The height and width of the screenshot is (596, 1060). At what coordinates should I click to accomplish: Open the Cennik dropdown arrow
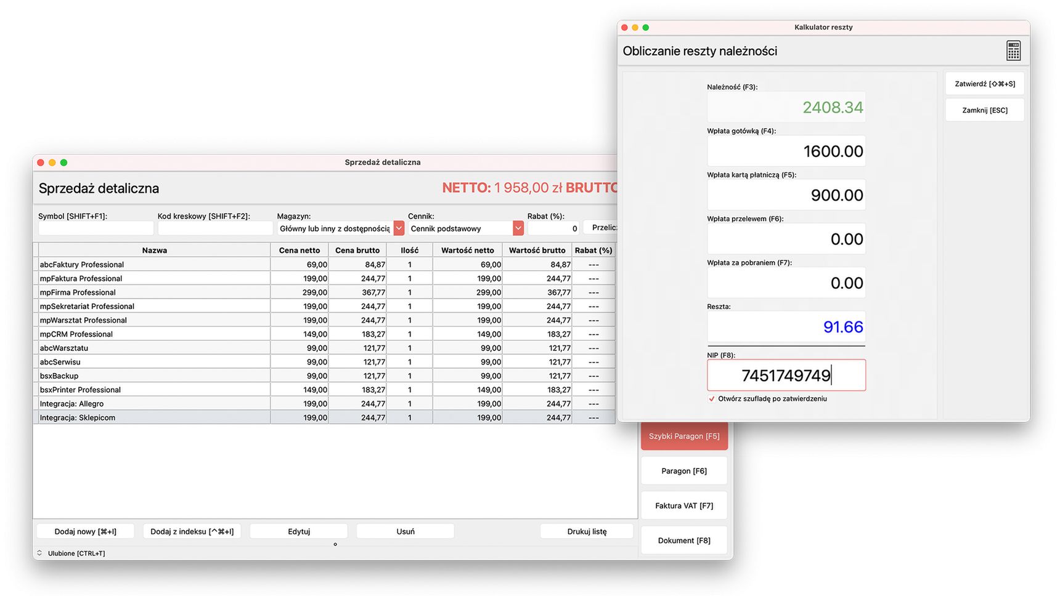click(x=518, y=228)
